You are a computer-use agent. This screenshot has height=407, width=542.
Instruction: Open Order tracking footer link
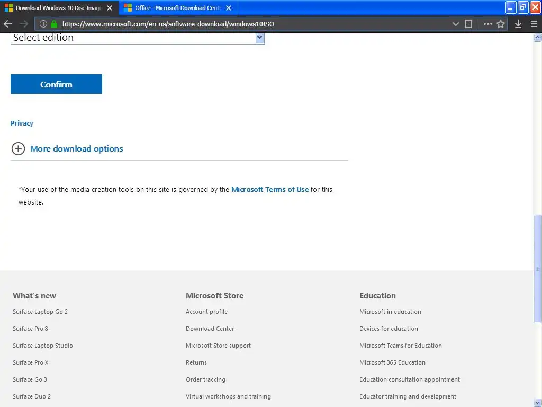click(206, 379)
